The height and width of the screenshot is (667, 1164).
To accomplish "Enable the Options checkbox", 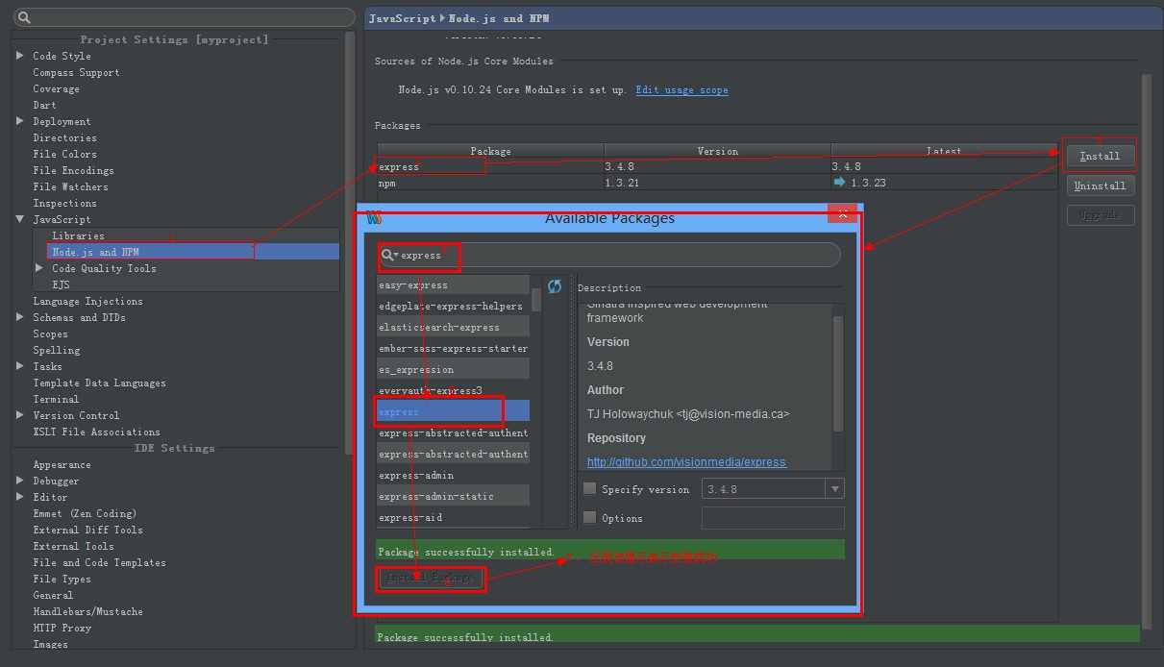I will [x=589, y=517].
